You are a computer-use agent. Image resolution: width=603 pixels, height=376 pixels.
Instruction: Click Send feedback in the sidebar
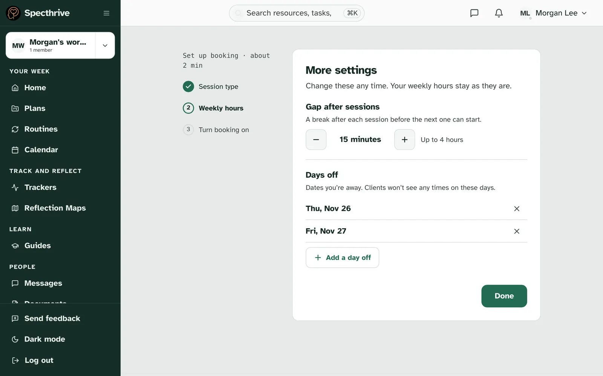[x=60, y=318]
